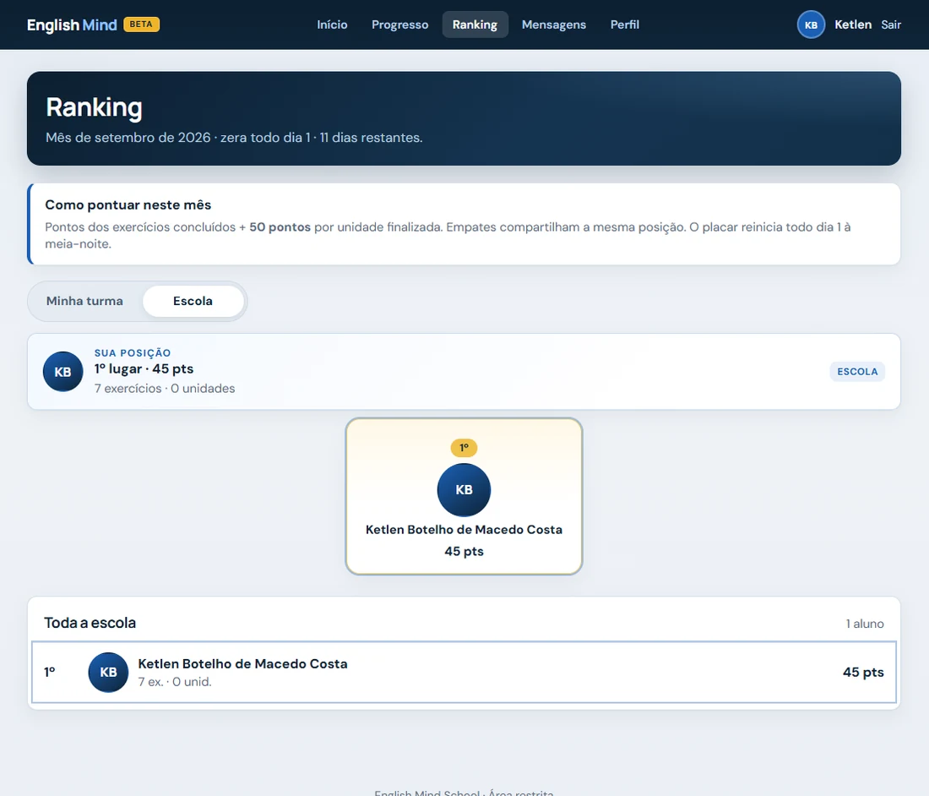Click the KB avatar in the header
Image resolution: width=929 pixels, height=796 pixels.
[x=811, y=25]
